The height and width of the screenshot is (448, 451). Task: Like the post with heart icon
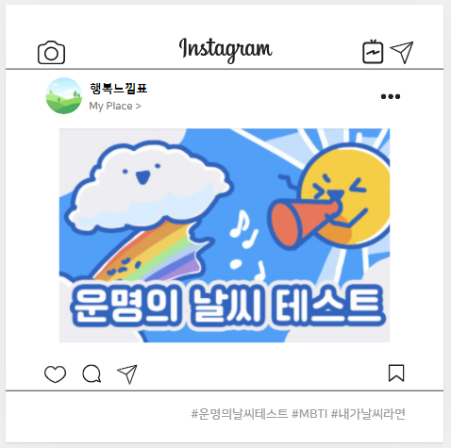[55, 374]
